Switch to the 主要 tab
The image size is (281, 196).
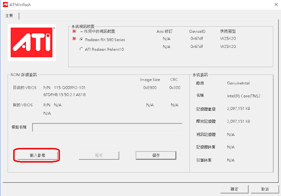9,16
